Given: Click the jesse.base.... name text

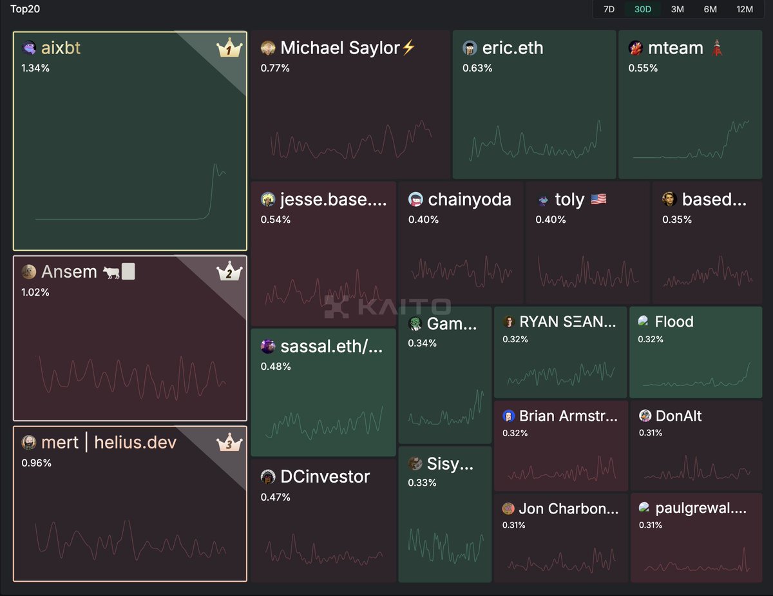Looking at the screenshot, I should click(x=334, y=199).
